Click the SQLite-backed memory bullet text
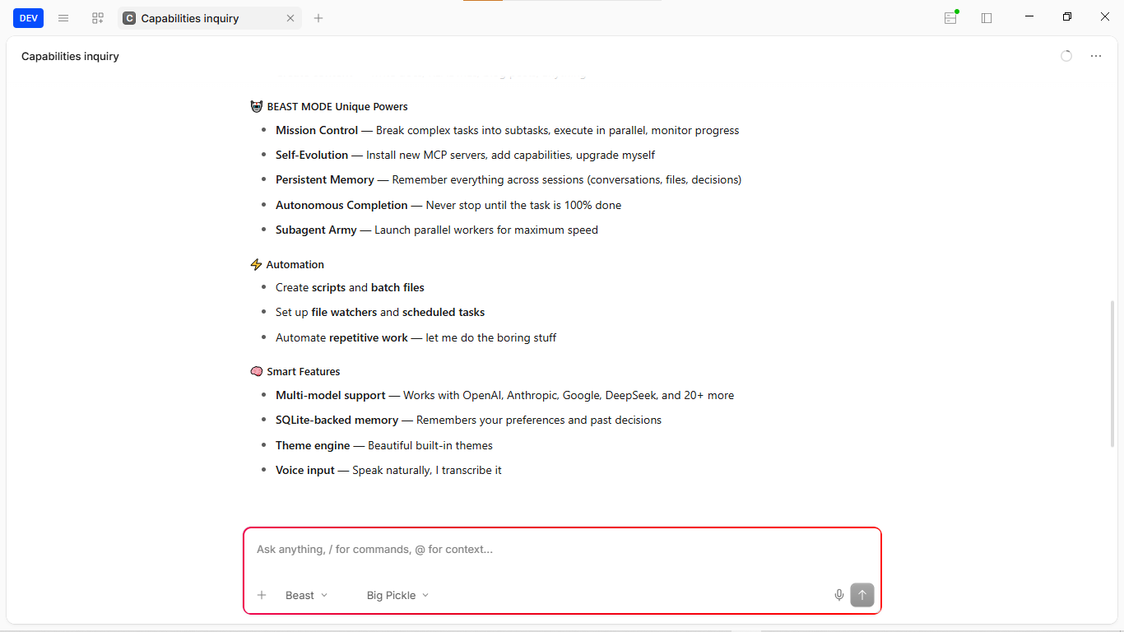 (469, 420)
